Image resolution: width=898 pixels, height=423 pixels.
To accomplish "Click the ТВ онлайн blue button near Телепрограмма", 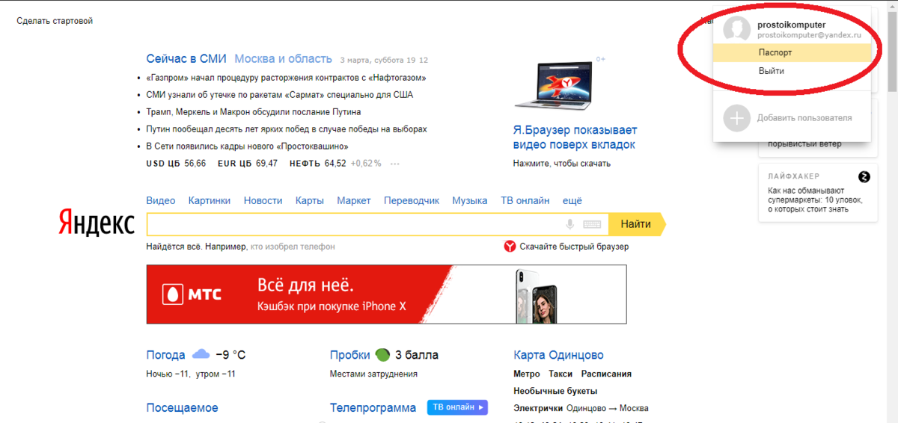I will pos(458,407).
